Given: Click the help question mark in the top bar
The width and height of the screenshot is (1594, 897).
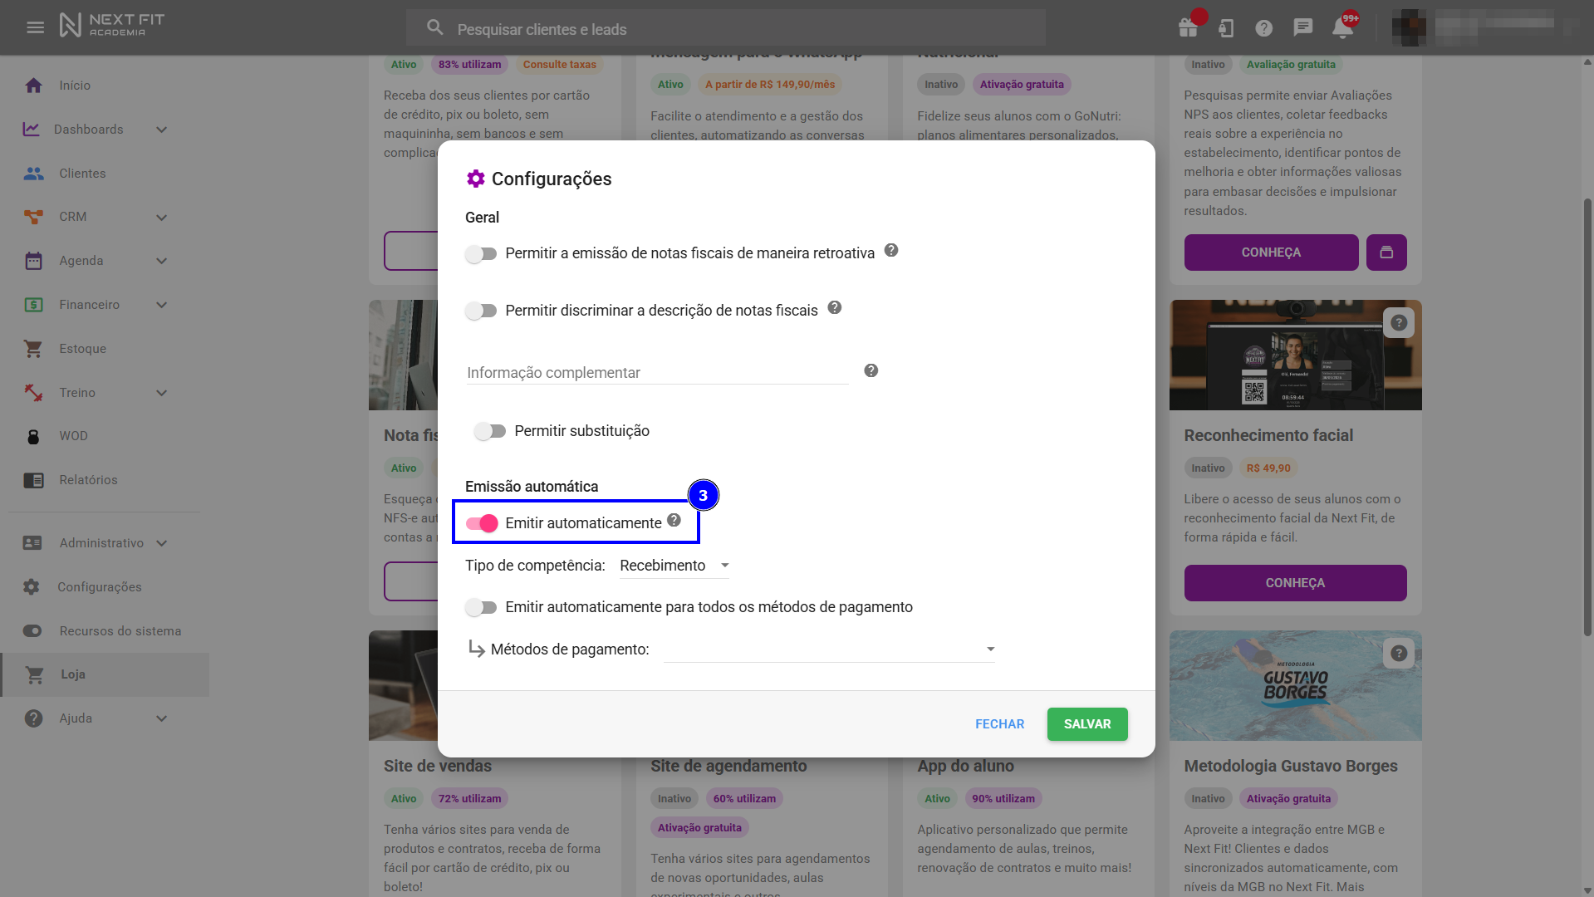Looking at the screenshot, I should click(1263, 28).
